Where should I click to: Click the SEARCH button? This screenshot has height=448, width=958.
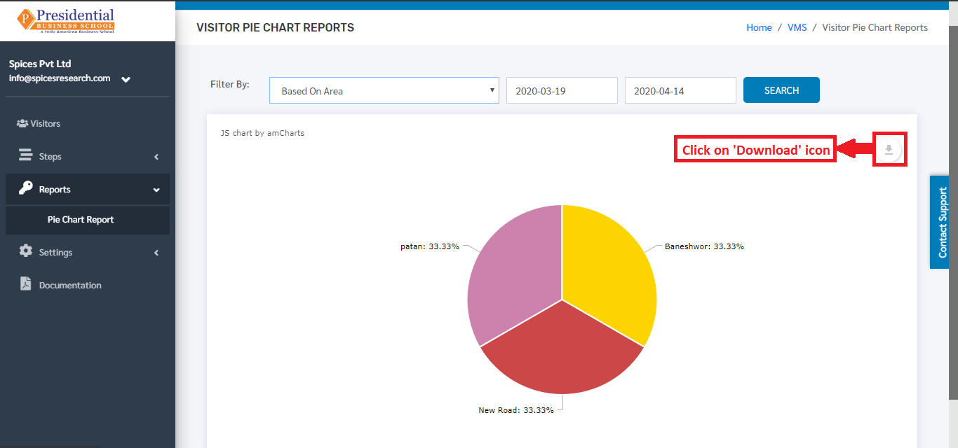781,90
